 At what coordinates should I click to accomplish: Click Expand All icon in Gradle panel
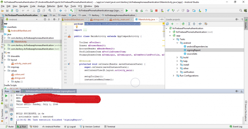pyautogui.click(x=189, y=24)
